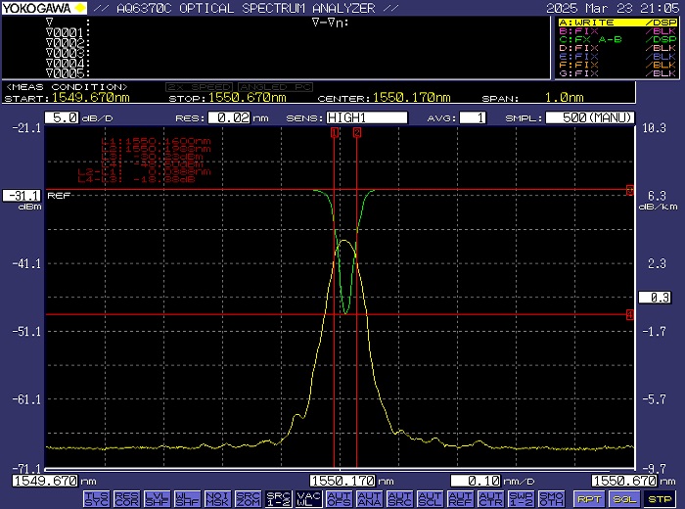Click the 1550.670 nm stop wavelength field below graph
The height and width of the screenshot is (509, 685).
point(624,481)
